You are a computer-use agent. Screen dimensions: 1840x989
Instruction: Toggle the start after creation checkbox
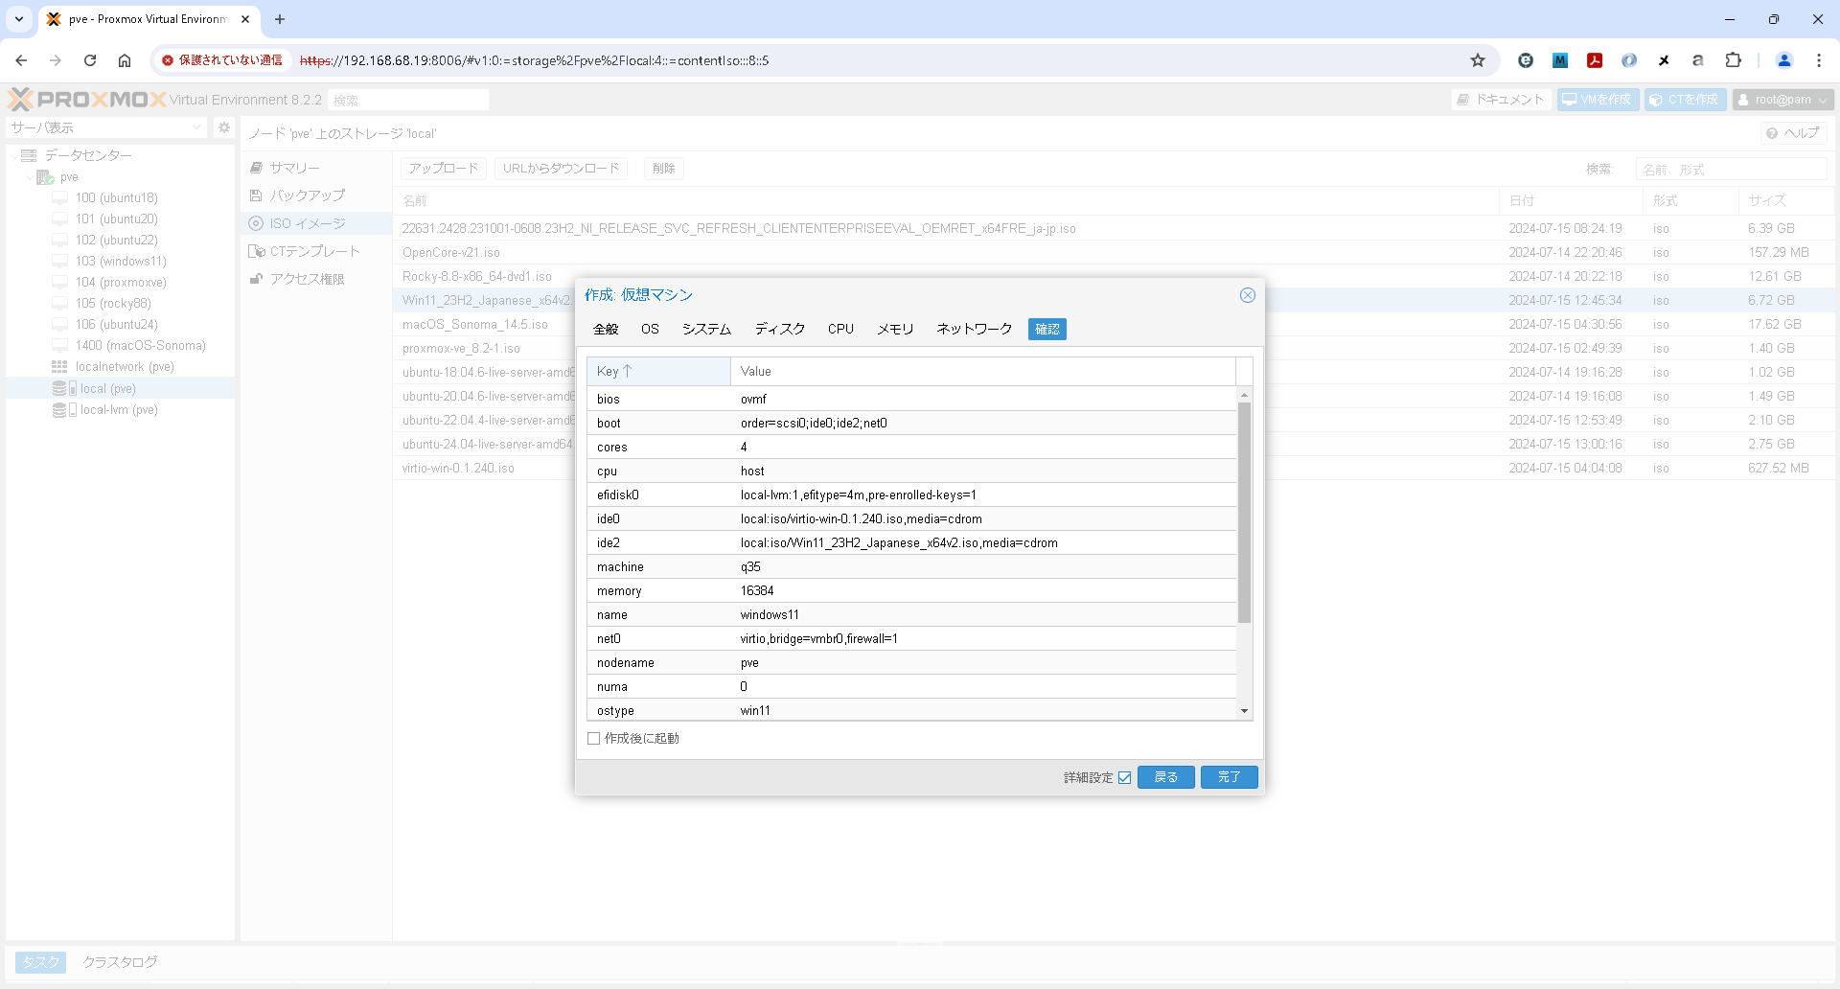tap(594, 739)
